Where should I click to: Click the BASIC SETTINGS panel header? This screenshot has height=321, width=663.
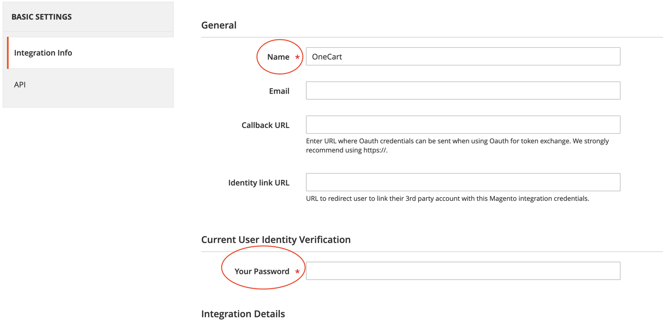coord(42,17)
